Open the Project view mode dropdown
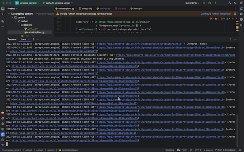The width and height of the screenshot is (244, 152). (x=12, y=9)
